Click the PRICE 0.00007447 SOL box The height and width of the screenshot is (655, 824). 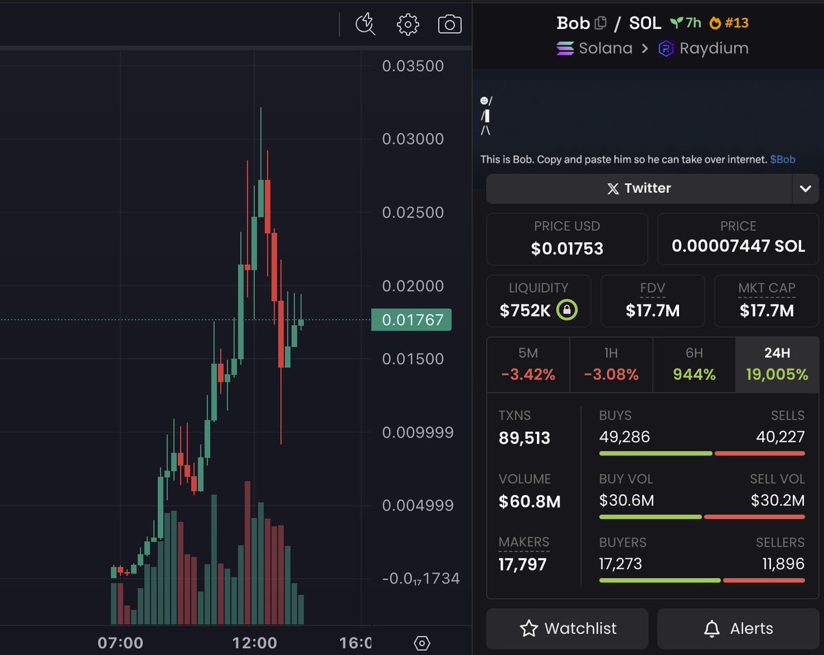tap(738, 239)
